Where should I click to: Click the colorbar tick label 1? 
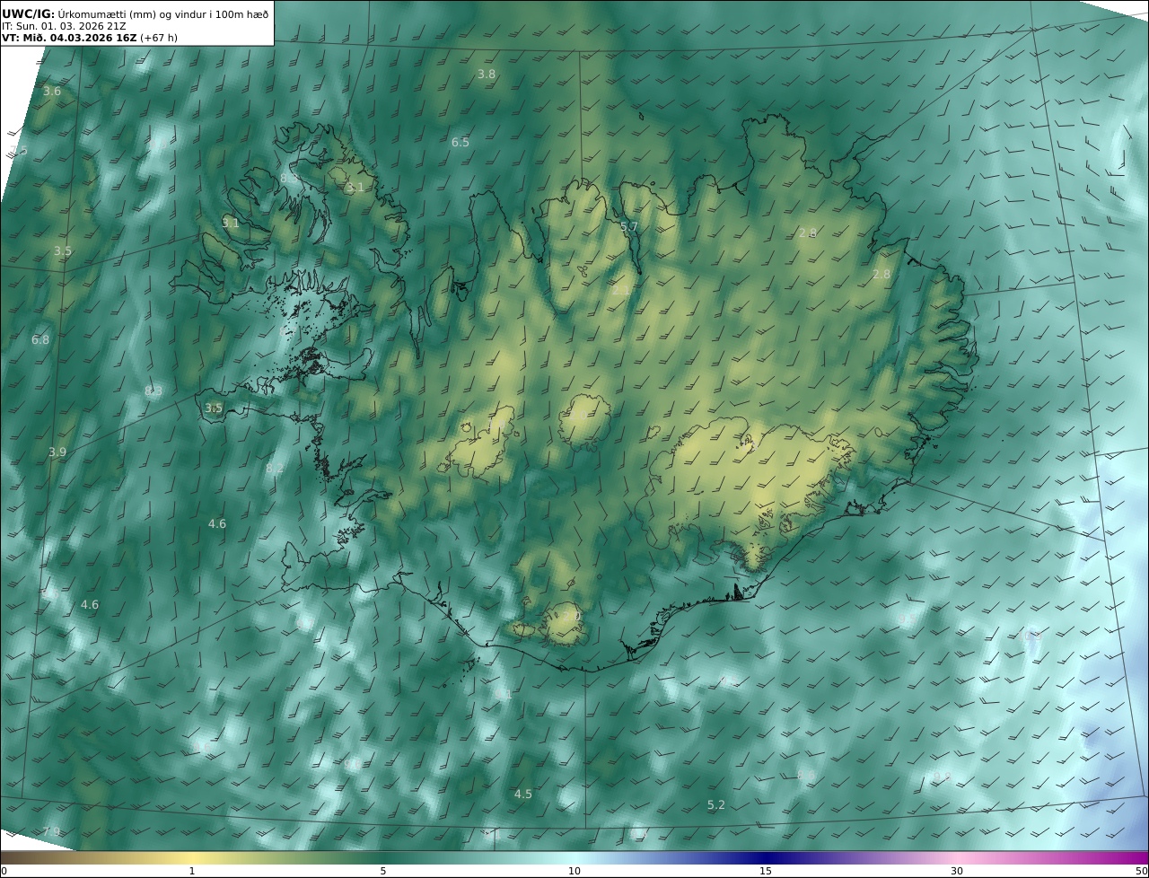[192, 871]
